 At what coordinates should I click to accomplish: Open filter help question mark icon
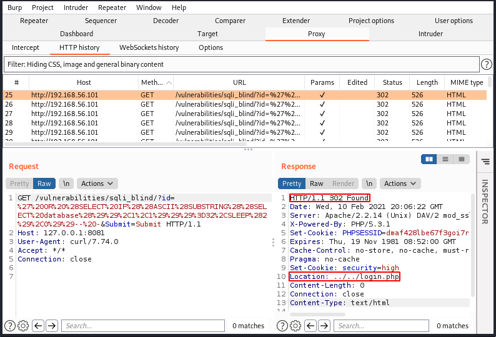486,64
